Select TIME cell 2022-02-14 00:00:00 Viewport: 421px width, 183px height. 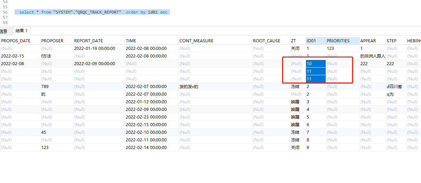[x=151, y=147]
